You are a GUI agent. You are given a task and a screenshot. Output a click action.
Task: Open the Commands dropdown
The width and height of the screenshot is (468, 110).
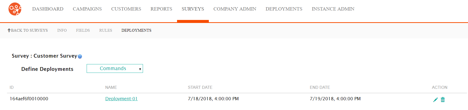(x=115, y=68)
